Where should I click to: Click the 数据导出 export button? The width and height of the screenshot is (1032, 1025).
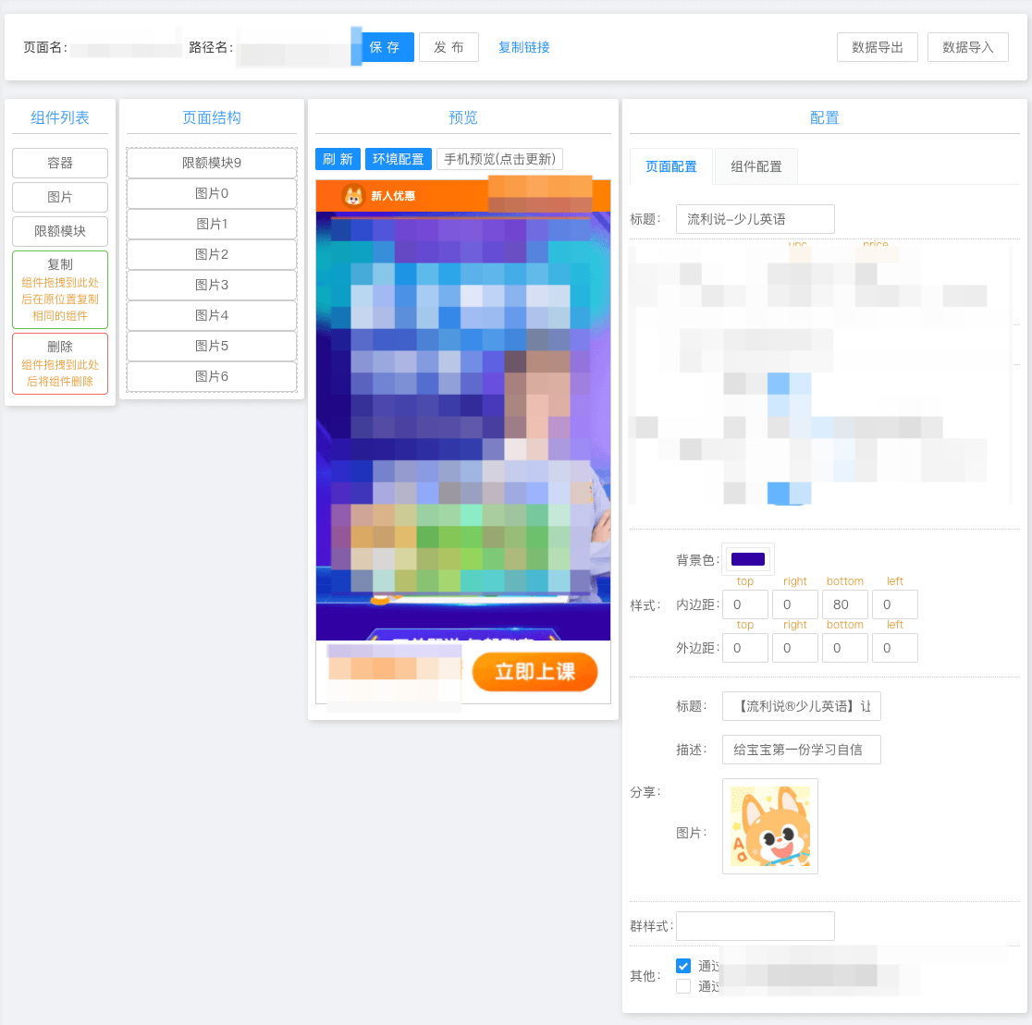pos(878,47)
